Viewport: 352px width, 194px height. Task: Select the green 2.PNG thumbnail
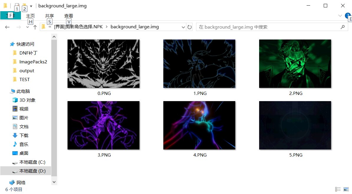(295, 64)
